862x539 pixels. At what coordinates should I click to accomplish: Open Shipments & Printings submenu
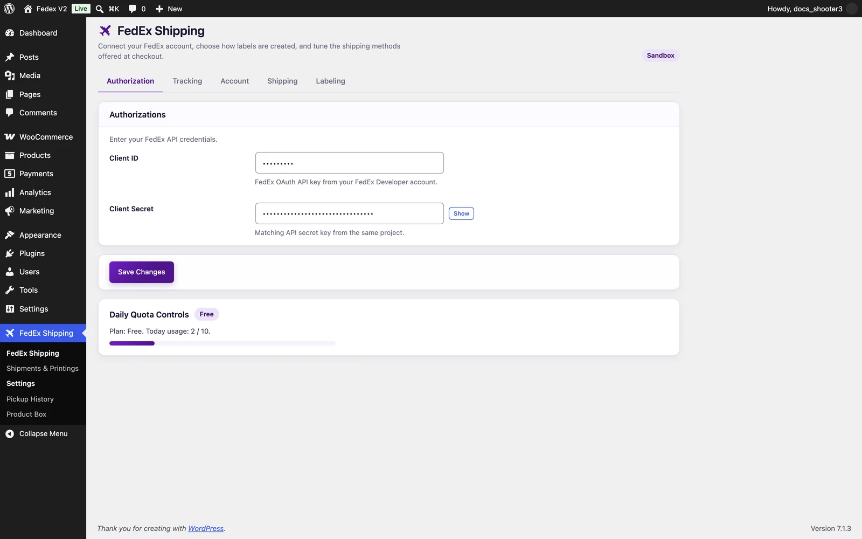click(43, 369)
